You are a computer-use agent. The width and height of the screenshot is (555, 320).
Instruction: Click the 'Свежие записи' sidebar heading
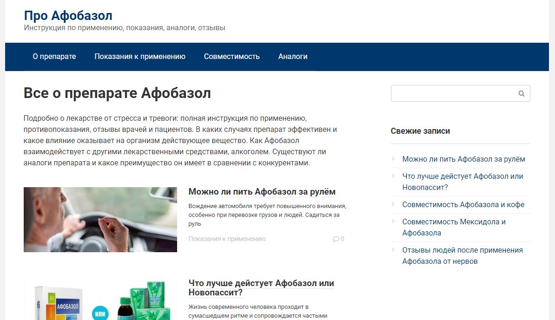coord(420,131)
